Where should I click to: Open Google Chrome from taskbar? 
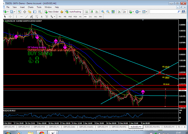point(42,133)
